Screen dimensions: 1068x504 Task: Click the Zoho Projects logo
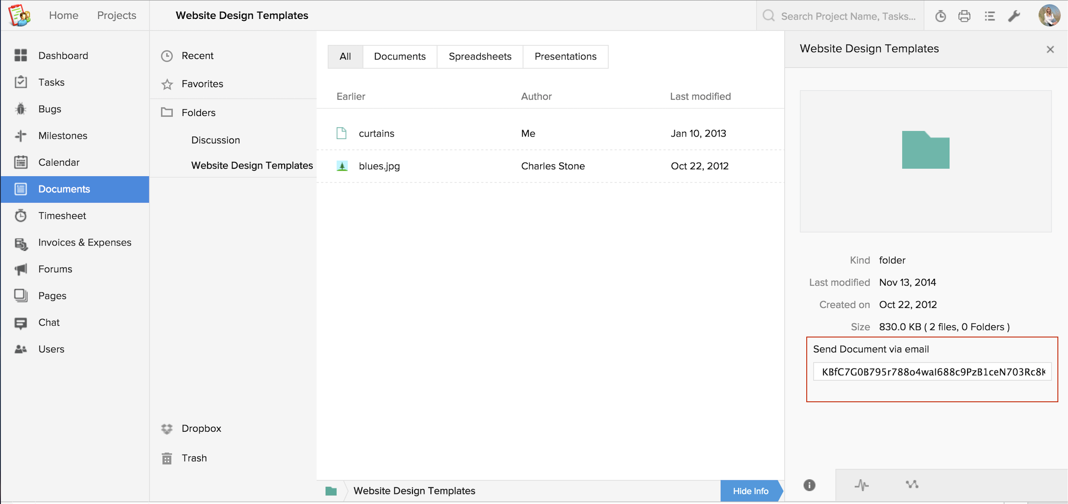(x=19, y=15)
